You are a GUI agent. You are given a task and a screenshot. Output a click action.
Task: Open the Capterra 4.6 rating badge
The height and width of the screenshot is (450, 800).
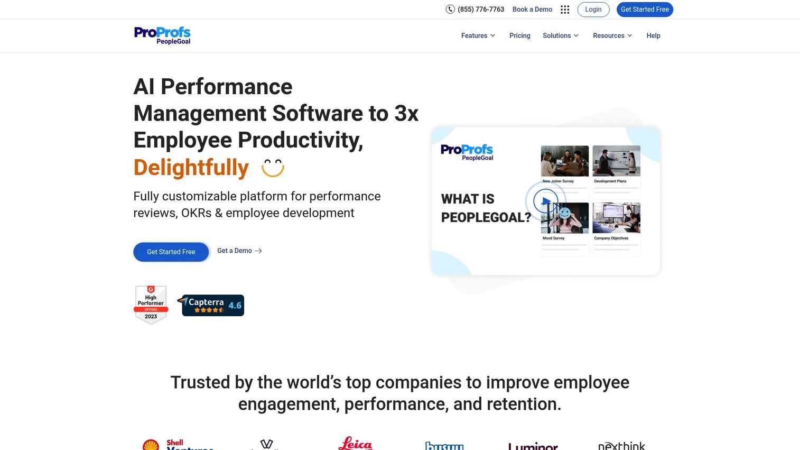[211, 305]
